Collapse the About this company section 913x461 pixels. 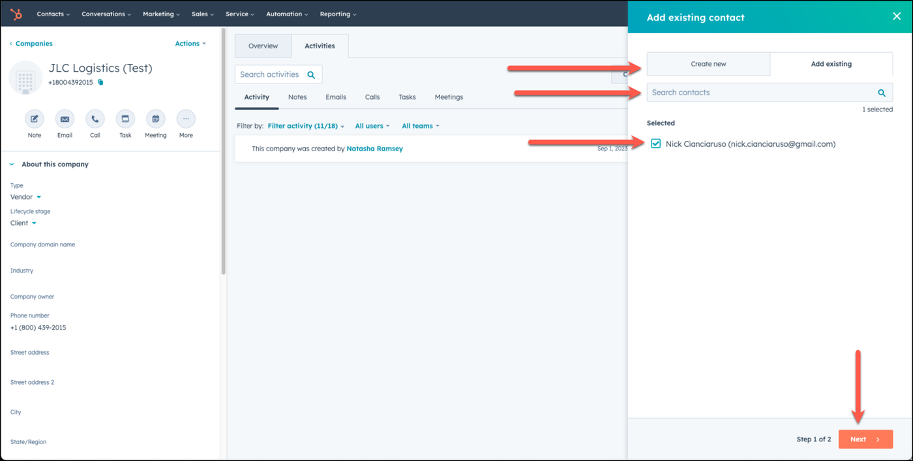coord(12,164)
